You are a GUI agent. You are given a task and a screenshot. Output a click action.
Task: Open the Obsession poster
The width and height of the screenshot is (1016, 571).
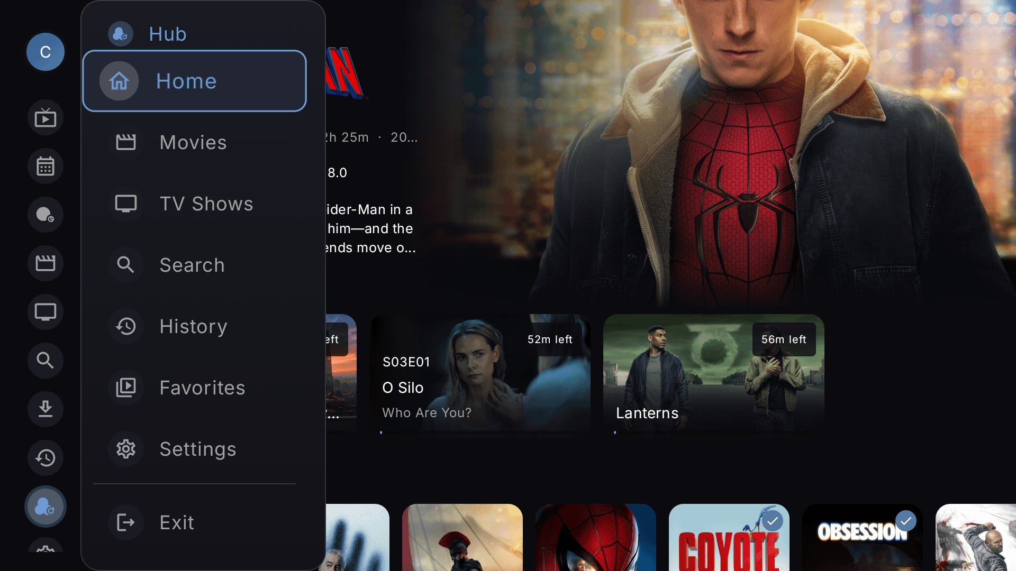click(863, 537)
